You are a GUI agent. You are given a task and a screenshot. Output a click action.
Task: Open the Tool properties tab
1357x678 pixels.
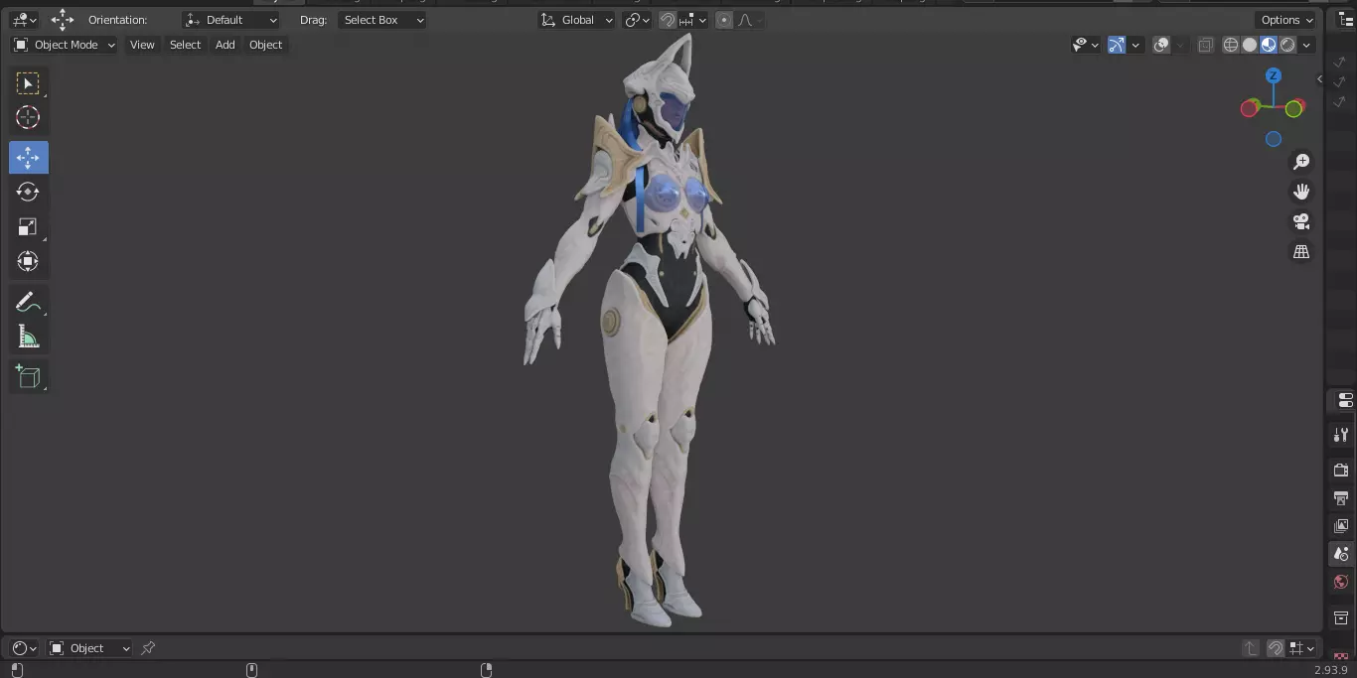1341,435
